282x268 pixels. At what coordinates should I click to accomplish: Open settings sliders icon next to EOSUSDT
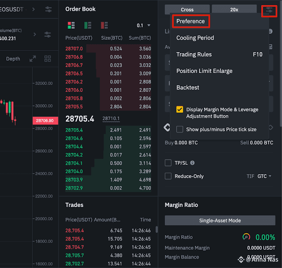tap(48, 9)
